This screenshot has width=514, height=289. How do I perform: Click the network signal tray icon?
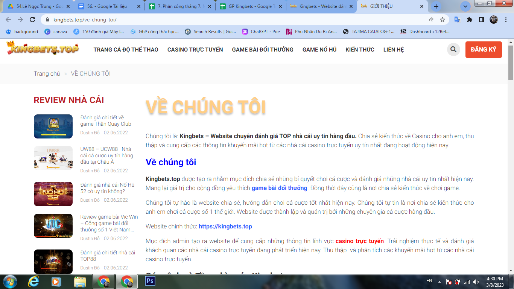click(467, 282)
